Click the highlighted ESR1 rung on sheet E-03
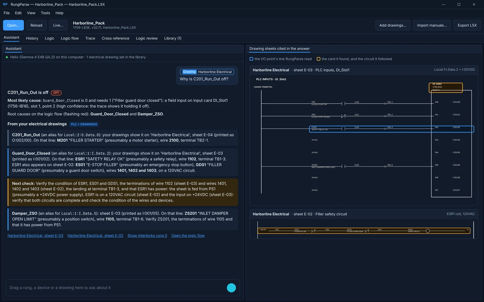 [x=391, y=129]
